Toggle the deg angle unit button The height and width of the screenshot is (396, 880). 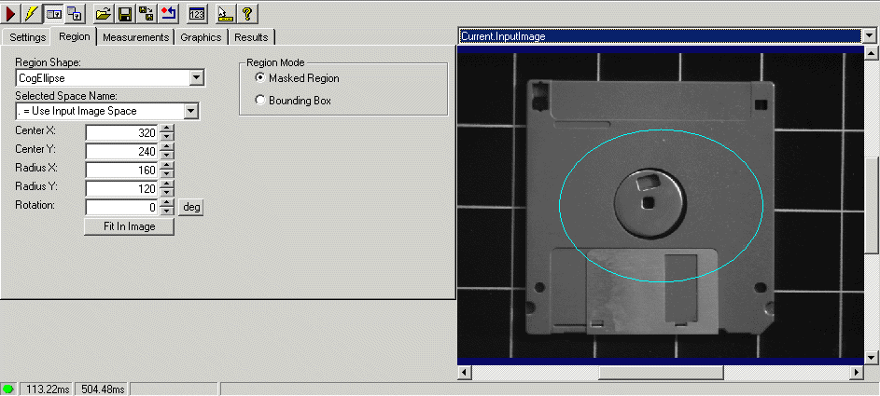(x=191, y=207)
